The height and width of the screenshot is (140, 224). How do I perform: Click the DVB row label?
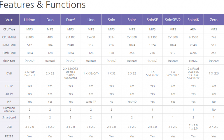pos(9,73)
